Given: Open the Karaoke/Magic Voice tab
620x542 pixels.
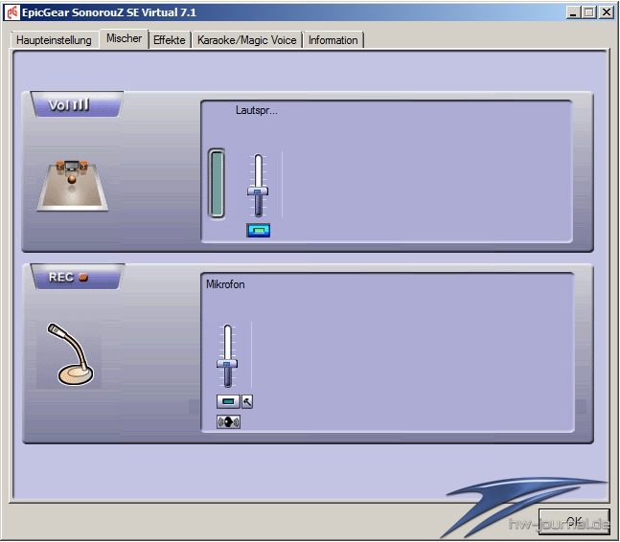Looking at the screenshot, I should pyautogui.click(x=246, y=40).
